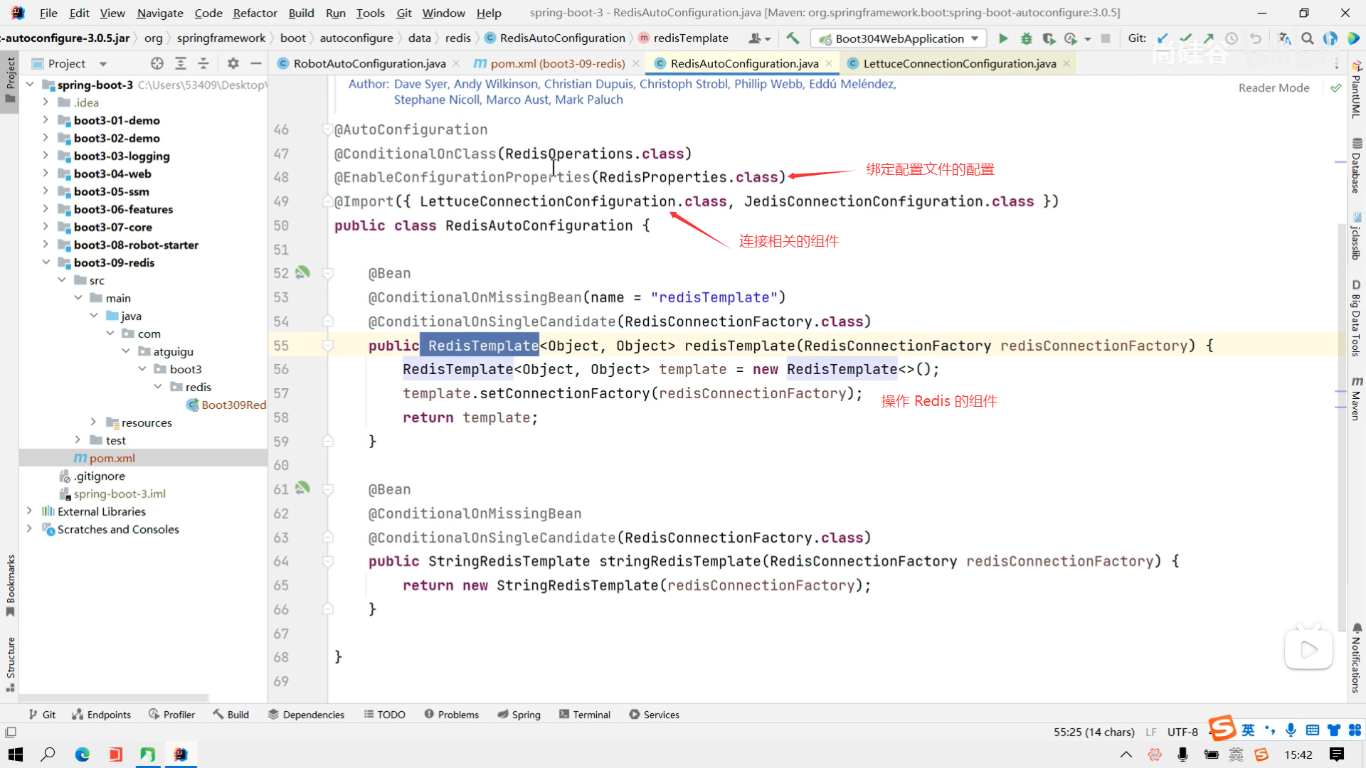Screen dimensions: 1366x768
Task: Click the Build project hammer icon
Action: 793,38
